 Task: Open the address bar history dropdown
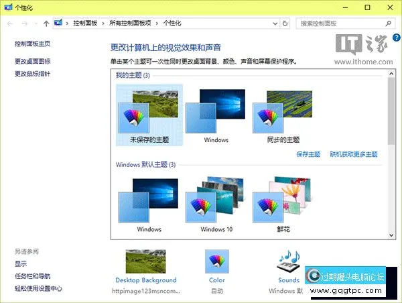(x=275, y=23)
